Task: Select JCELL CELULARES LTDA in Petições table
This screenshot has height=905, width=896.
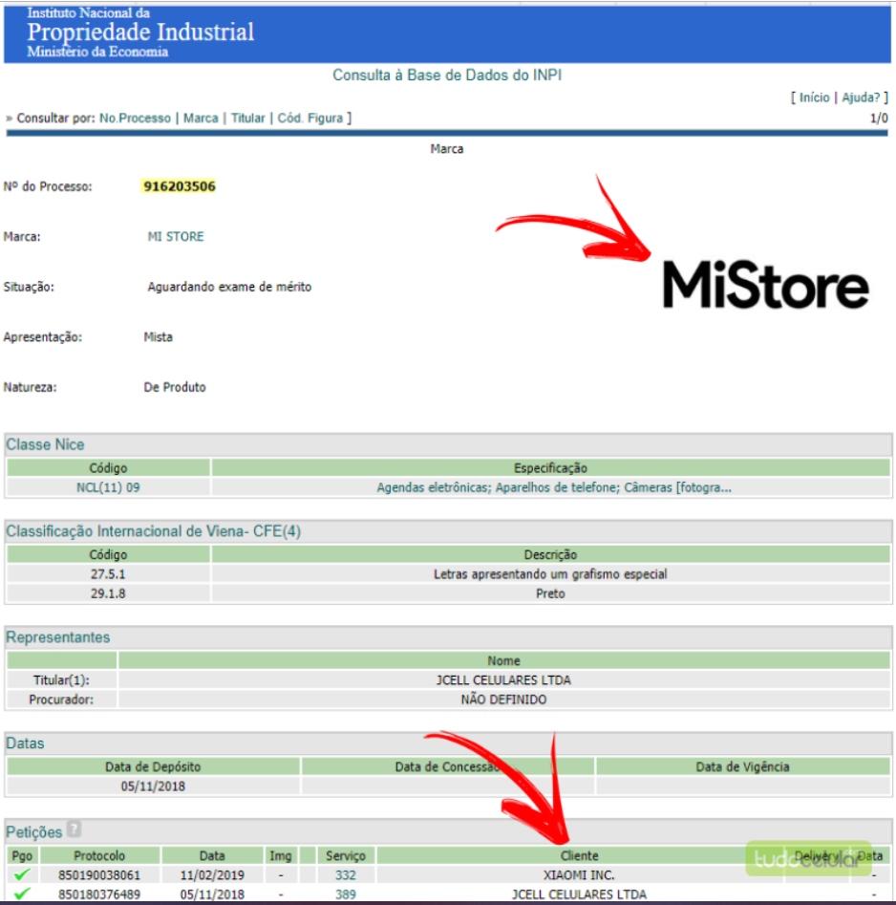Action: 579,894
